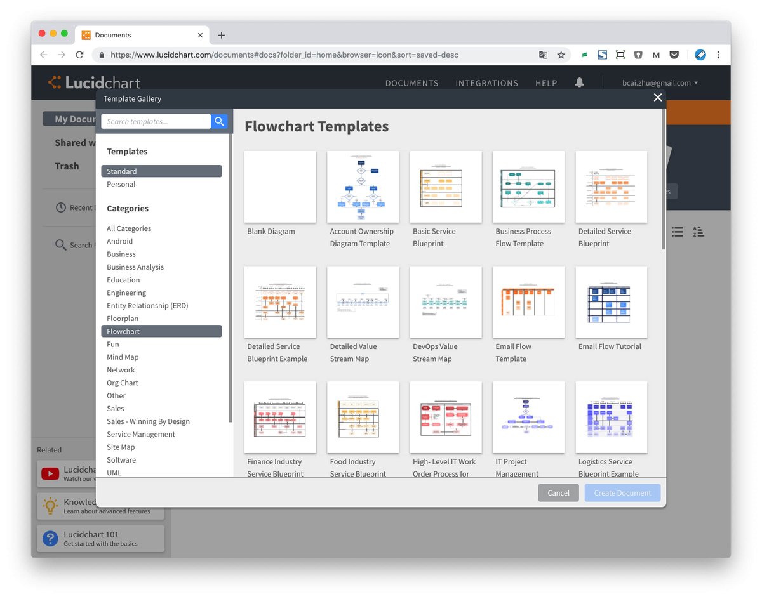This screenshot has width=762, height=599.
Task: Click the Recent clock icon in sidebar
Action: click(x=61, y=207)
